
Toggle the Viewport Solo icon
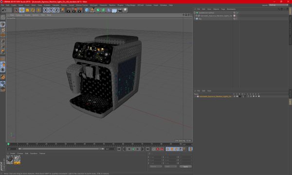[x=2, y=70]
